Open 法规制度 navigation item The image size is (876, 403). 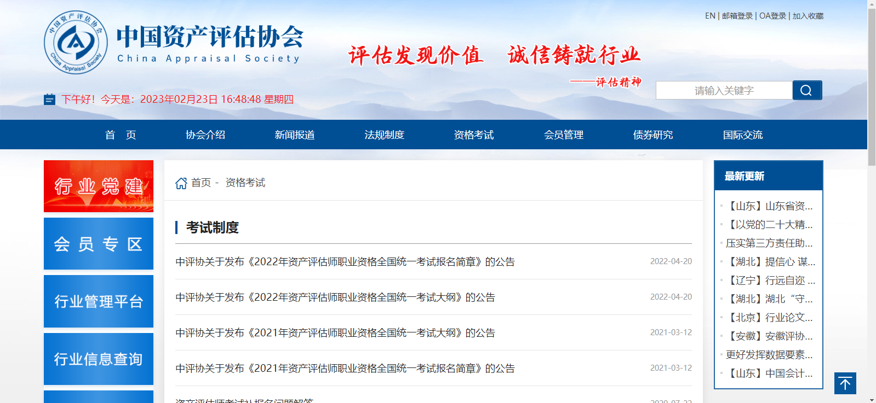385,135
